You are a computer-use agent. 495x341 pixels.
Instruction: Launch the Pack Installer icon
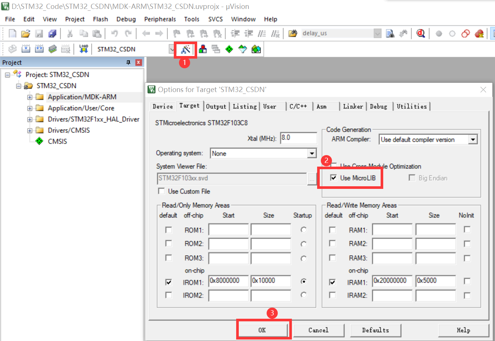pyautogui.click(x=256, y=49)
